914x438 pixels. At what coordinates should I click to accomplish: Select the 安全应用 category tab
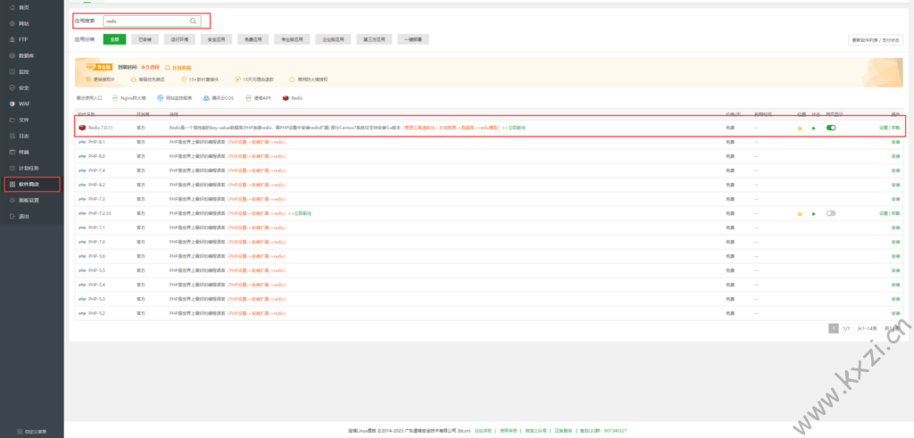click(216, 39)
